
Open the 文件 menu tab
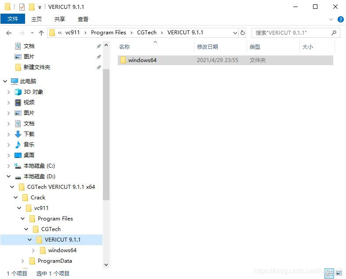(13, 19)
